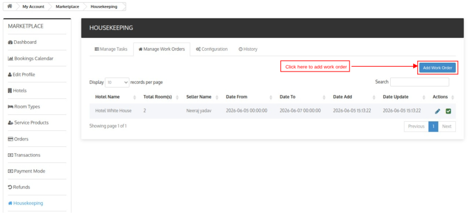Go to Marketplace breadcrumb

click(x=67, y=6)
